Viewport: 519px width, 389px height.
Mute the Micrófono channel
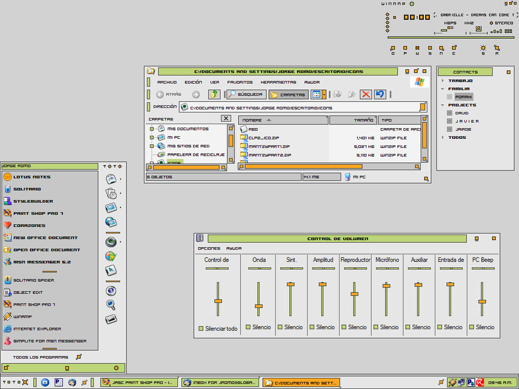(x=376, y=327)
